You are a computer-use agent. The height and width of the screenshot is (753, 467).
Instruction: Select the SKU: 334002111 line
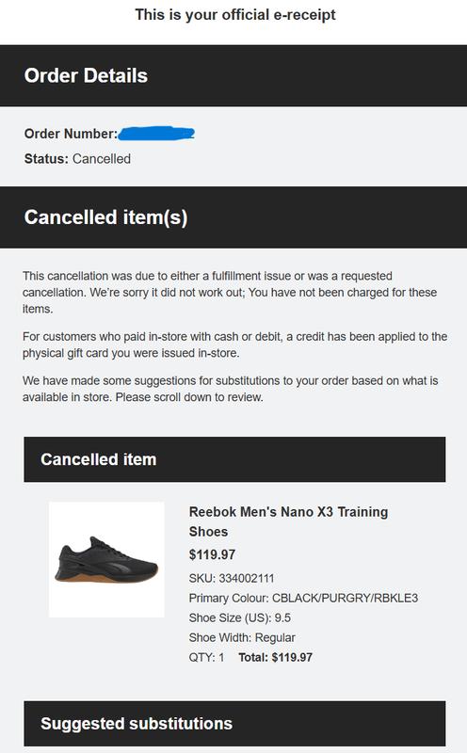tap(231, 578)
